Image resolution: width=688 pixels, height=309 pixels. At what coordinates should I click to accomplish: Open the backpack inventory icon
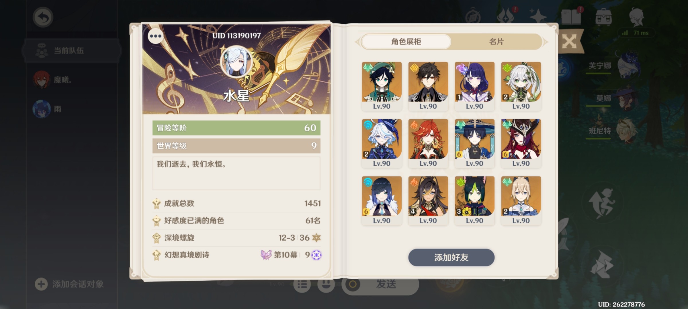603,17
